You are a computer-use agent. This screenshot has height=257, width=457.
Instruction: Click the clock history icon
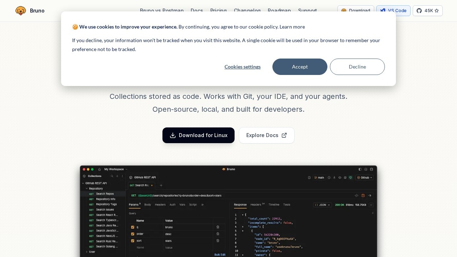(329, 177)
